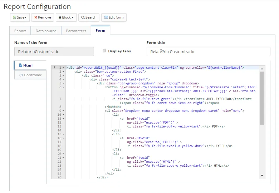
Task: Click code line 9 ul dropdown-menu tag
Action: pyautogui.click(x=174, y=111)
